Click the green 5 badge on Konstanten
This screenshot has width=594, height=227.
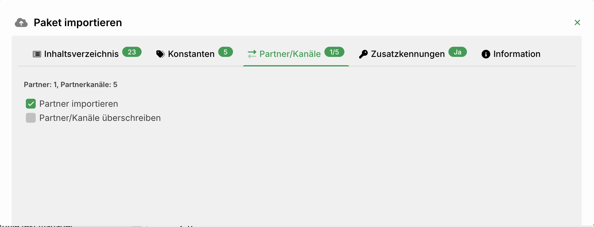pos(226,52)
